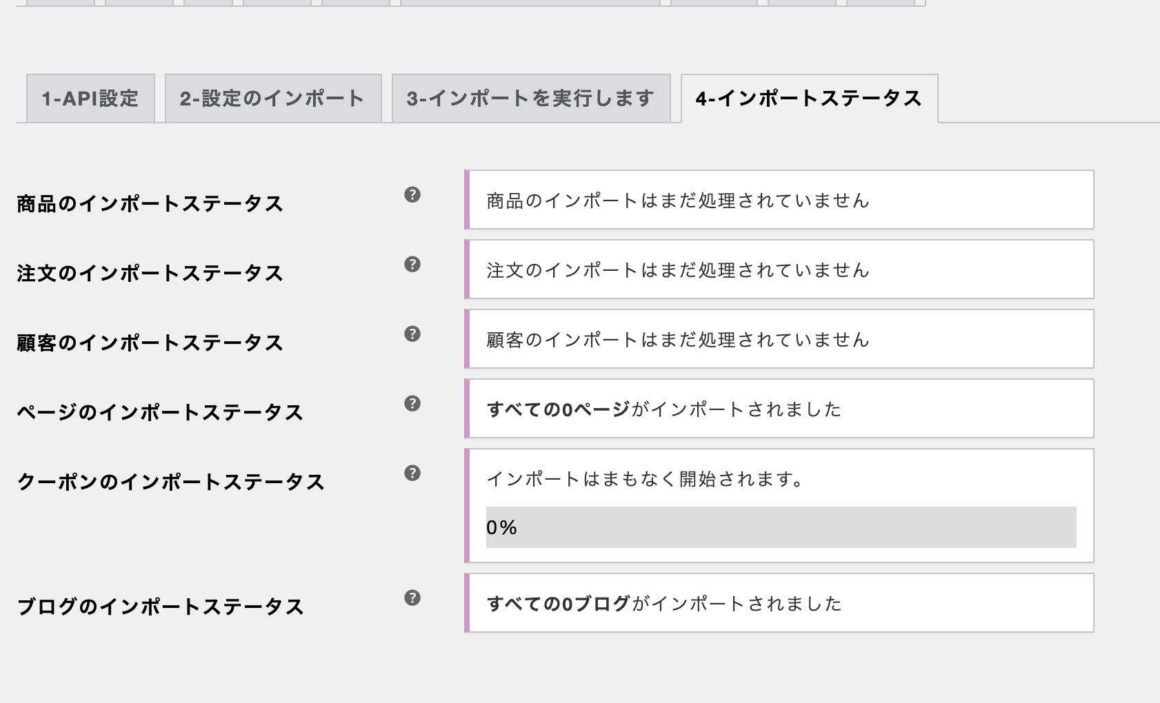Screen dimensions: 1160x703
Task: Click the 注文のインポートはまだ処理されていません notice
Action: coord(779,269)
